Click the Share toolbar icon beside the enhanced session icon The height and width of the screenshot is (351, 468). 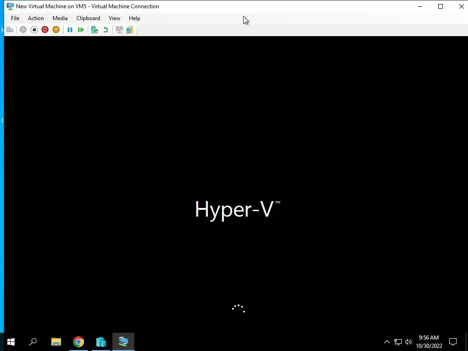point(130,30)
